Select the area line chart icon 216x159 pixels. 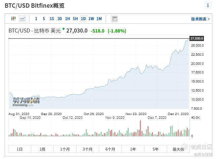coord(22,19)
